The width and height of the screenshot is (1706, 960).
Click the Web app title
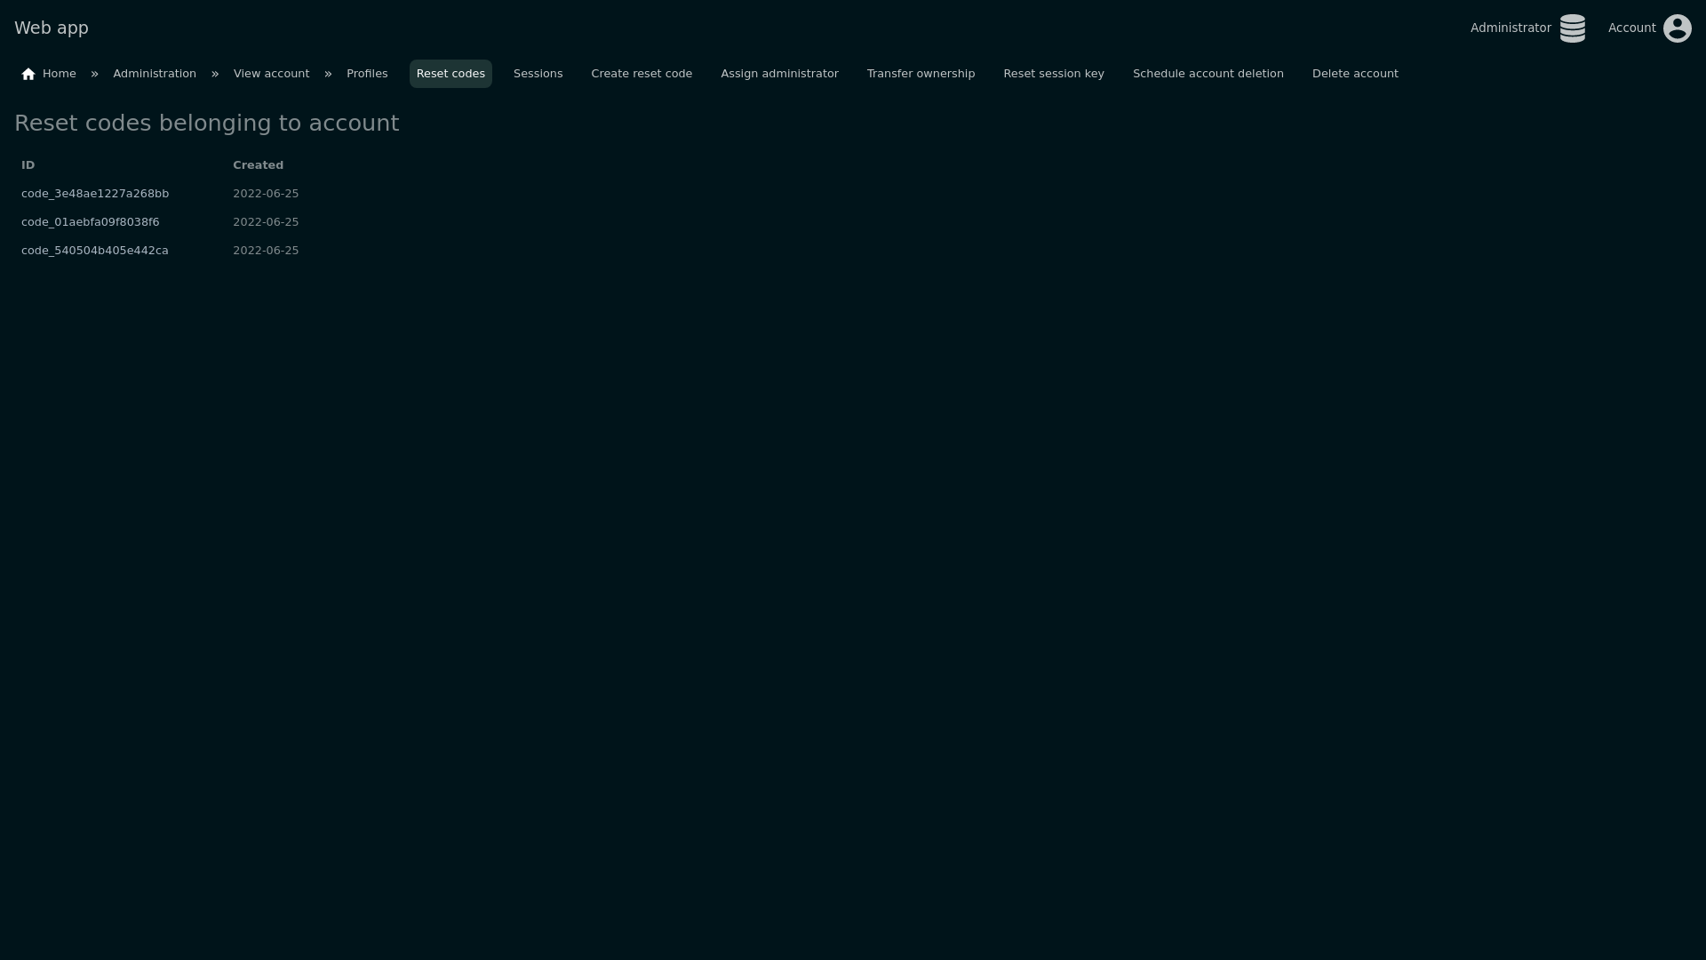[x=52, y=28]
